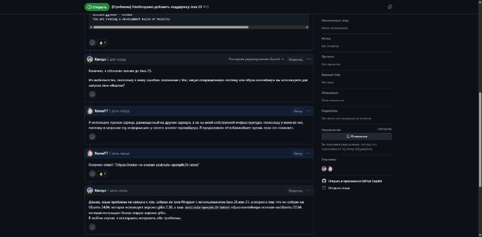Click 'Владелец' badge on the glibc comment
Viewport: 482px width, 237px height.
pyautogui.click(x=295, y=190)
